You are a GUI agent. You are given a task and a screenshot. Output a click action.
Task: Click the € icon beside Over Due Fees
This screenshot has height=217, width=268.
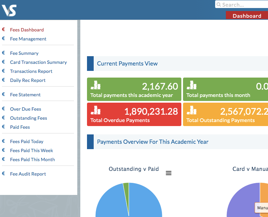click(x=3, y=109)
